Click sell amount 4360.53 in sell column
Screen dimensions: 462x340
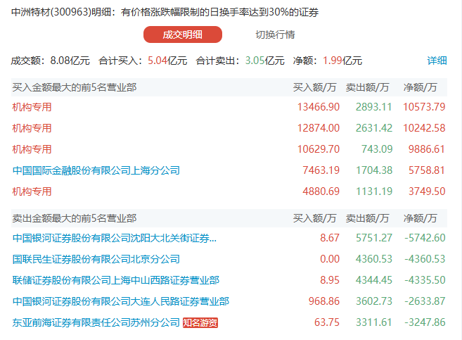pyautogui.click(x=374, y=259)
